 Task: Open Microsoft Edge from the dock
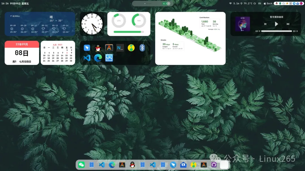pos(112,165)
